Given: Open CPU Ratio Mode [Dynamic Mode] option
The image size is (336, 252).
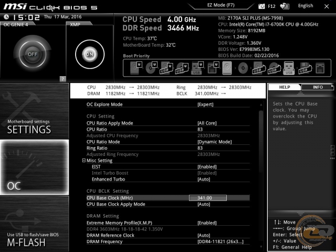Looking at the screenshot, I should pos(168,142).
